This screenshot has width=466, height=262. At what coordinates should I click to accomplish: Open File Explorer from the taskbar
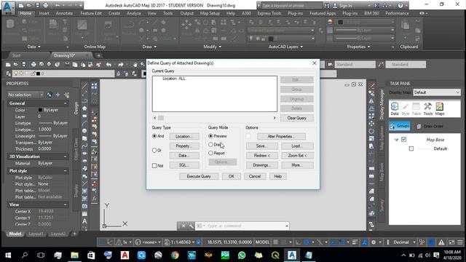point(74,255)
